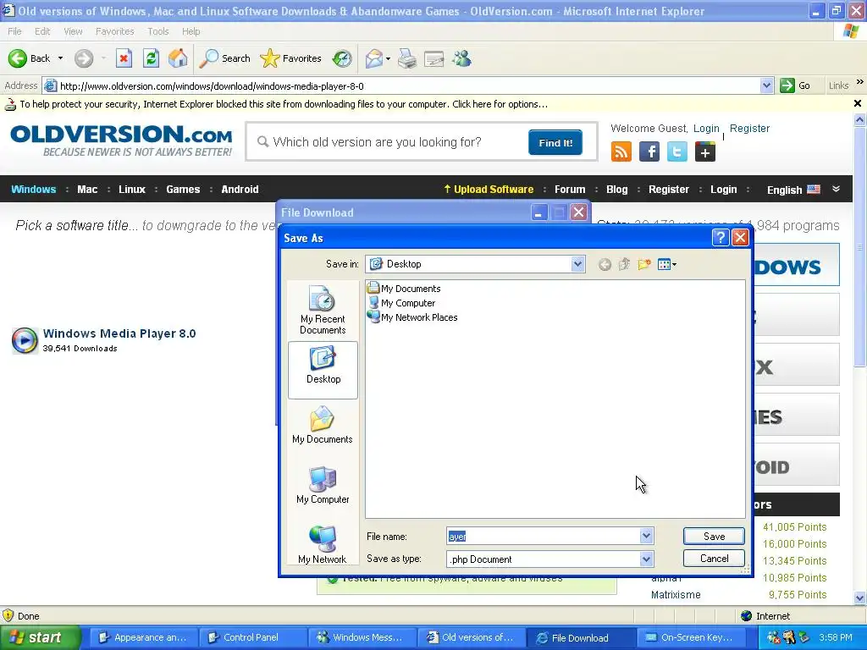Open the Help menu
The image size is (867, 650).
191,31
